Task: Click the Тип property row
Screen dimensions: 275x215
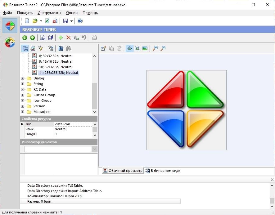Action: click(x=58, y=124)
